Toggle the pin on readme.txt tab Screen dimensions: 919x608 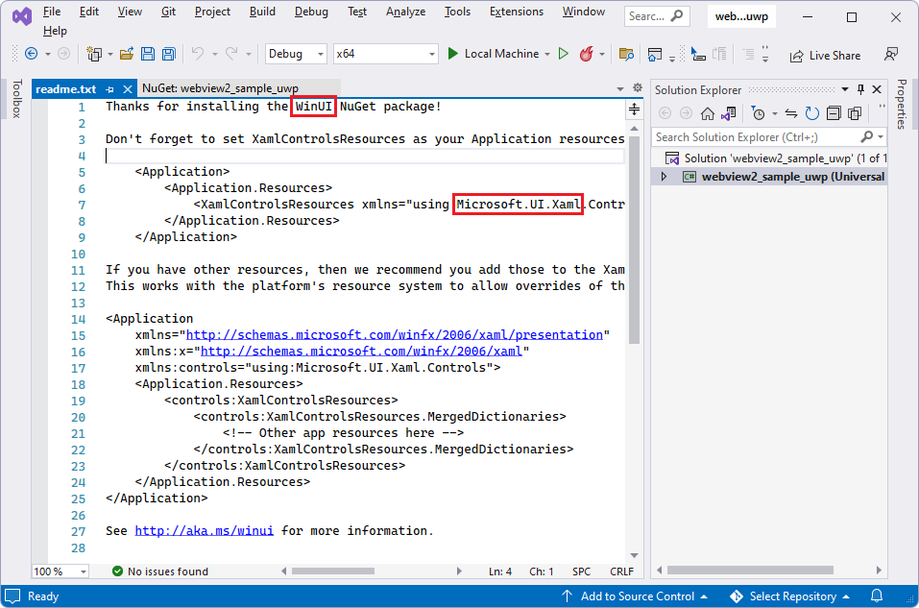111,88
